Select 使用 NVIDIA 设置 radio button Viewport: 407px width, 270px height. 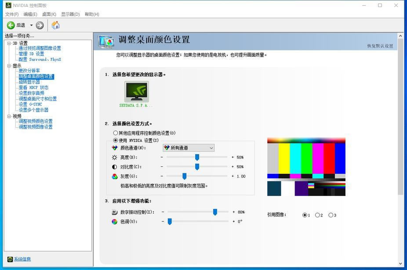click(x=116, y=140)
